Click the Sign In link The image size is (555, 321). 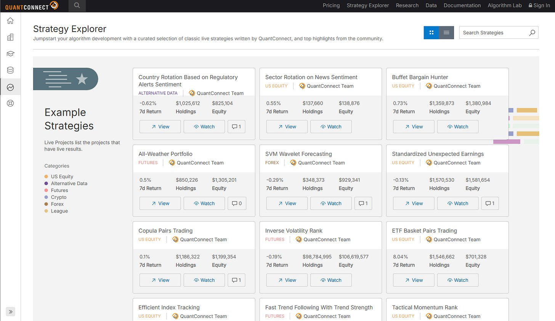tap(539, 5)
